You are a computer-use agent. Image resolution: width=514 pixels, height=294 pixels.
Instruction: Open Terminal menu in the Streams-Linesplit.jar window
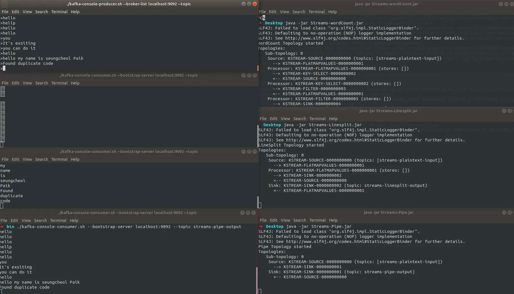318,119
